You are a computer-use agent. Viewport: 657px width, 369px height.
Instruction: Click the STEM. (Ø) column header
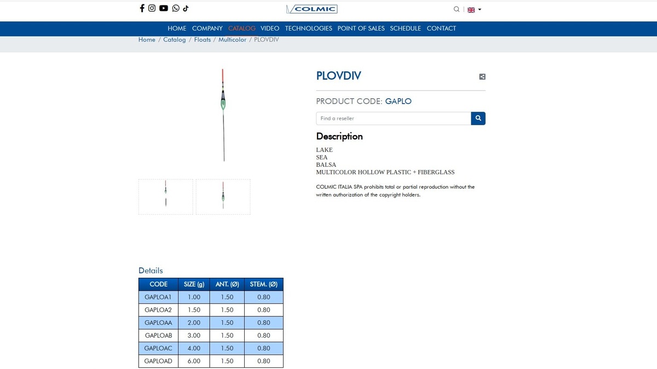[x=264, y=284]
